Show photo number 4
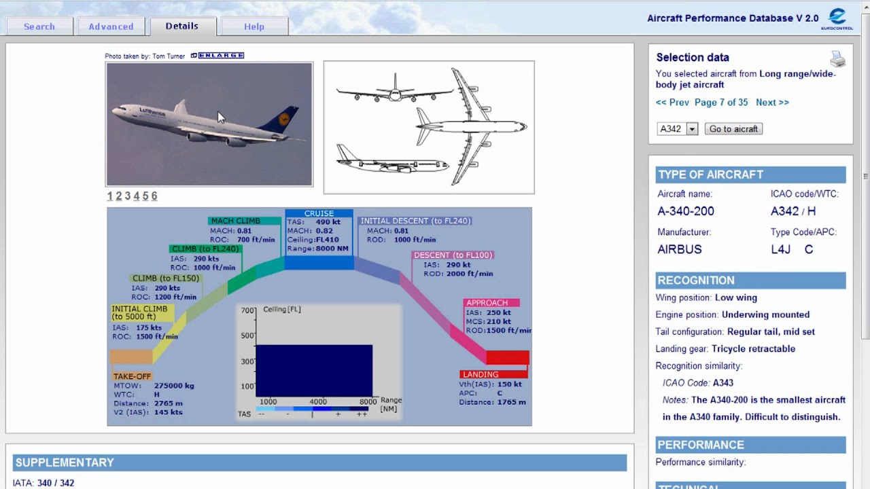 click(136, 196)
